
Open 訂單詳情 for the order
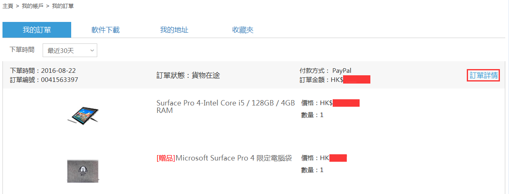pyautogui.click(x=483, y=75)
